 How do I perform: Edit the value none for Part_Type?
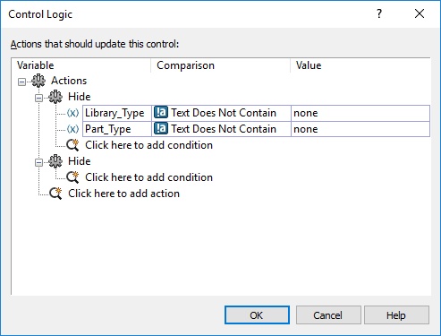[360, 129]
